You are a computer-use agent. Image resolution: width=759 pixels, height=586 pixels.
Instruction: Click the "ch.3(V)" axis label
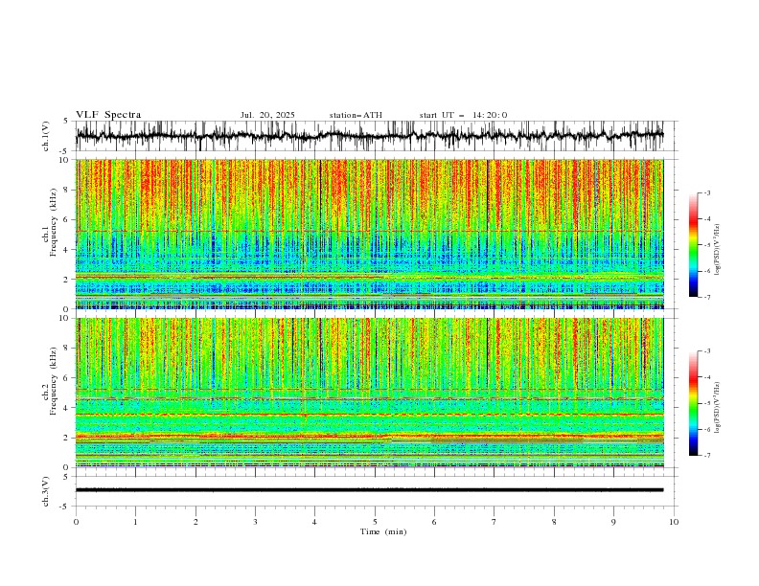(x=46, y=491)
